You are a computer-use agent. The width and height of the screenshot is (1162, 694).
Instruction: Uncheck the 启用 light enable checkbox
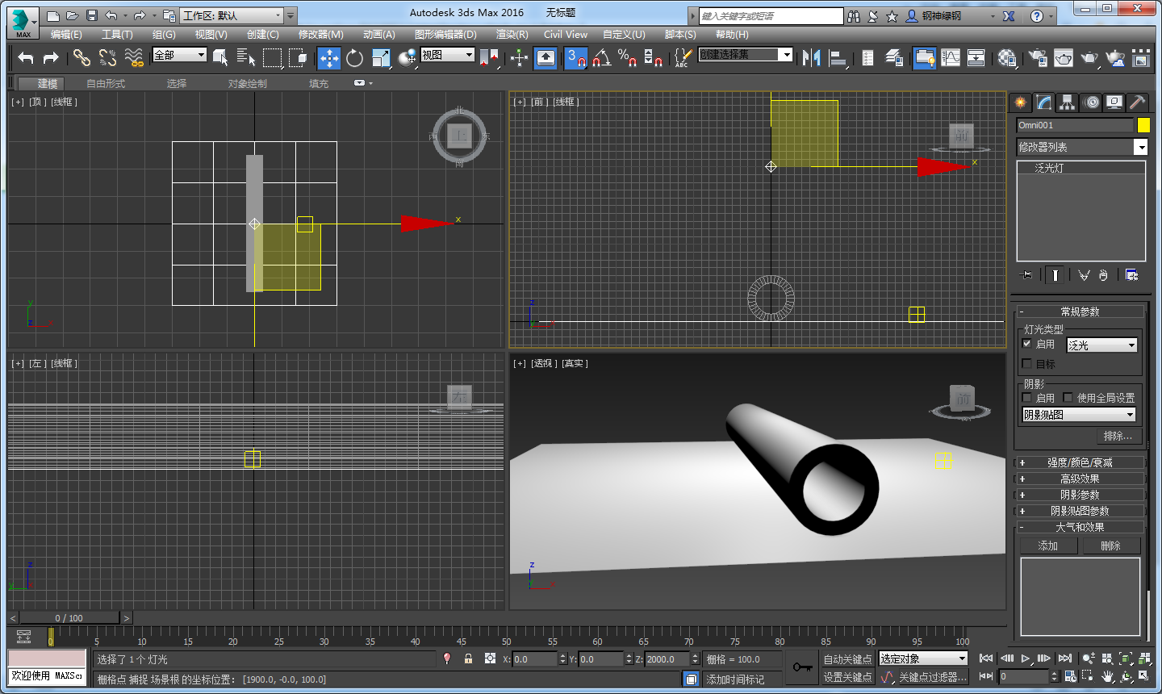1027,344
